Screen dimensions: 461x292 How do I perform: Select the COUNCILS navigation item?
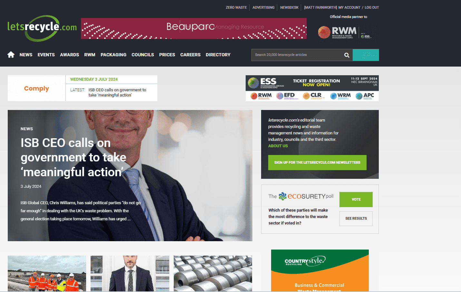(x=143, y=55)
